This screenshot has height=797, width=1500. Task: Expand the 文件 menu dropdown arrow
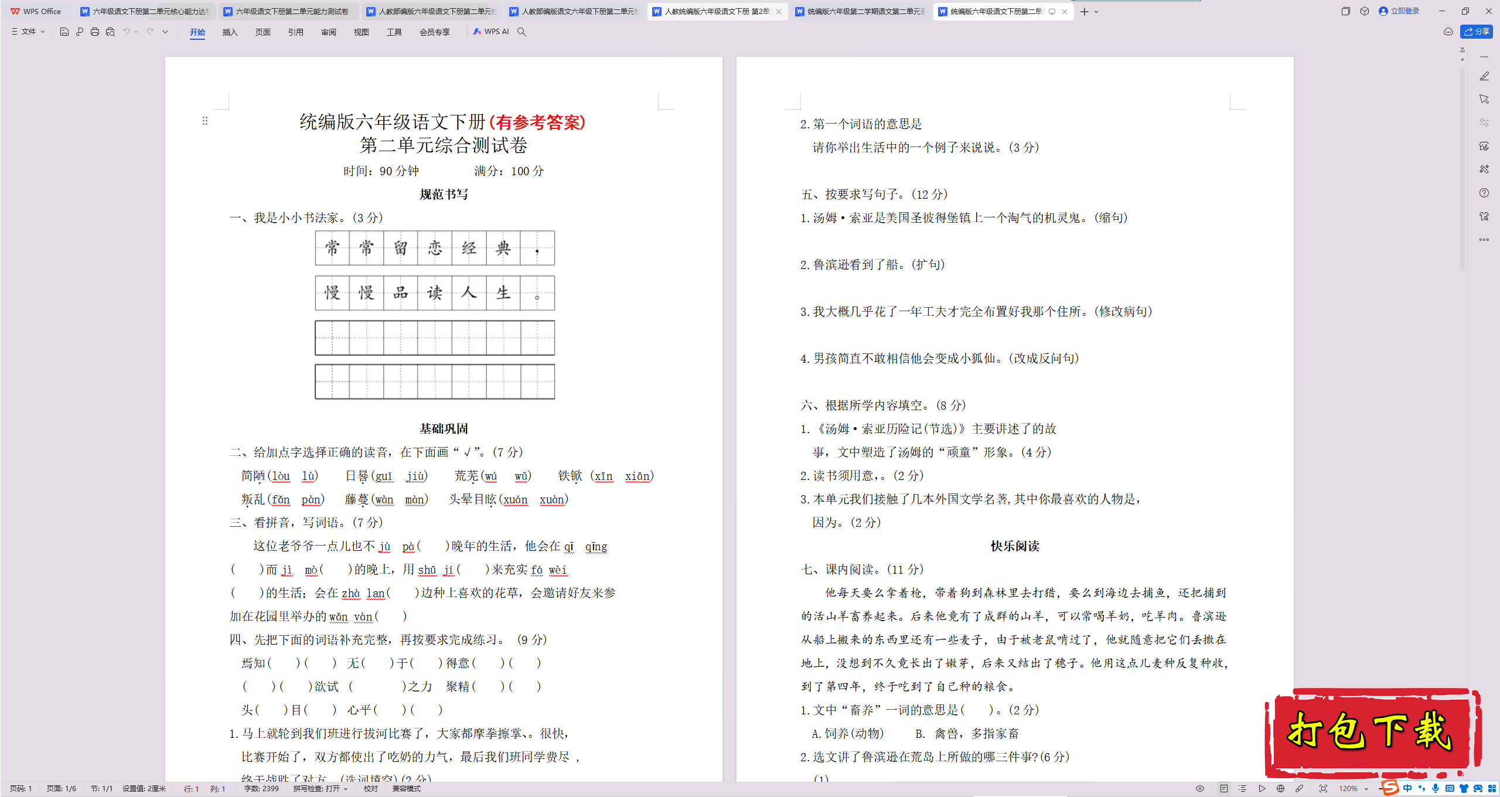coord(43,32)
